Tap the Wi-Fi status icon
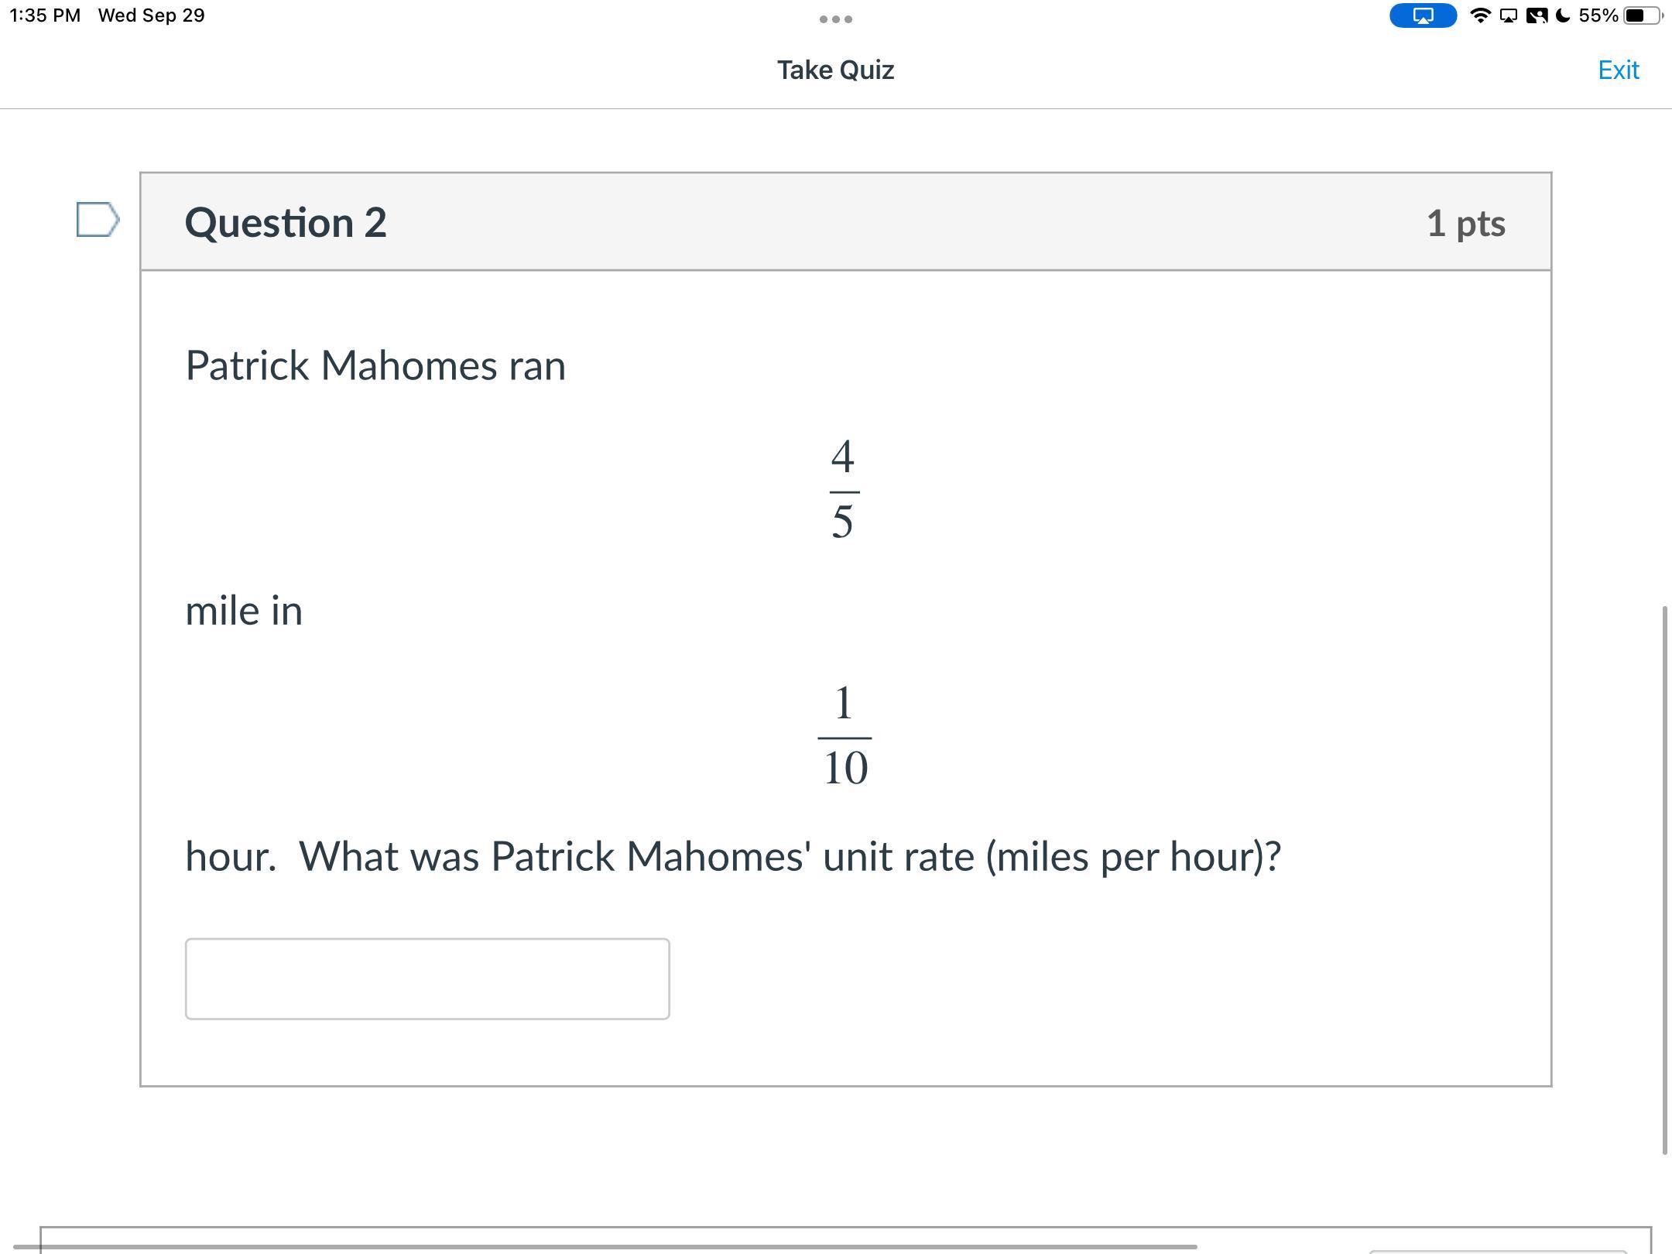This screenshot has height=1254, width=1672. point(1480,15)
